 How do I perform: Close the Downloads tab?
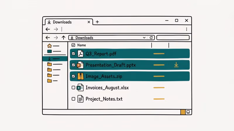pos(89,22)
